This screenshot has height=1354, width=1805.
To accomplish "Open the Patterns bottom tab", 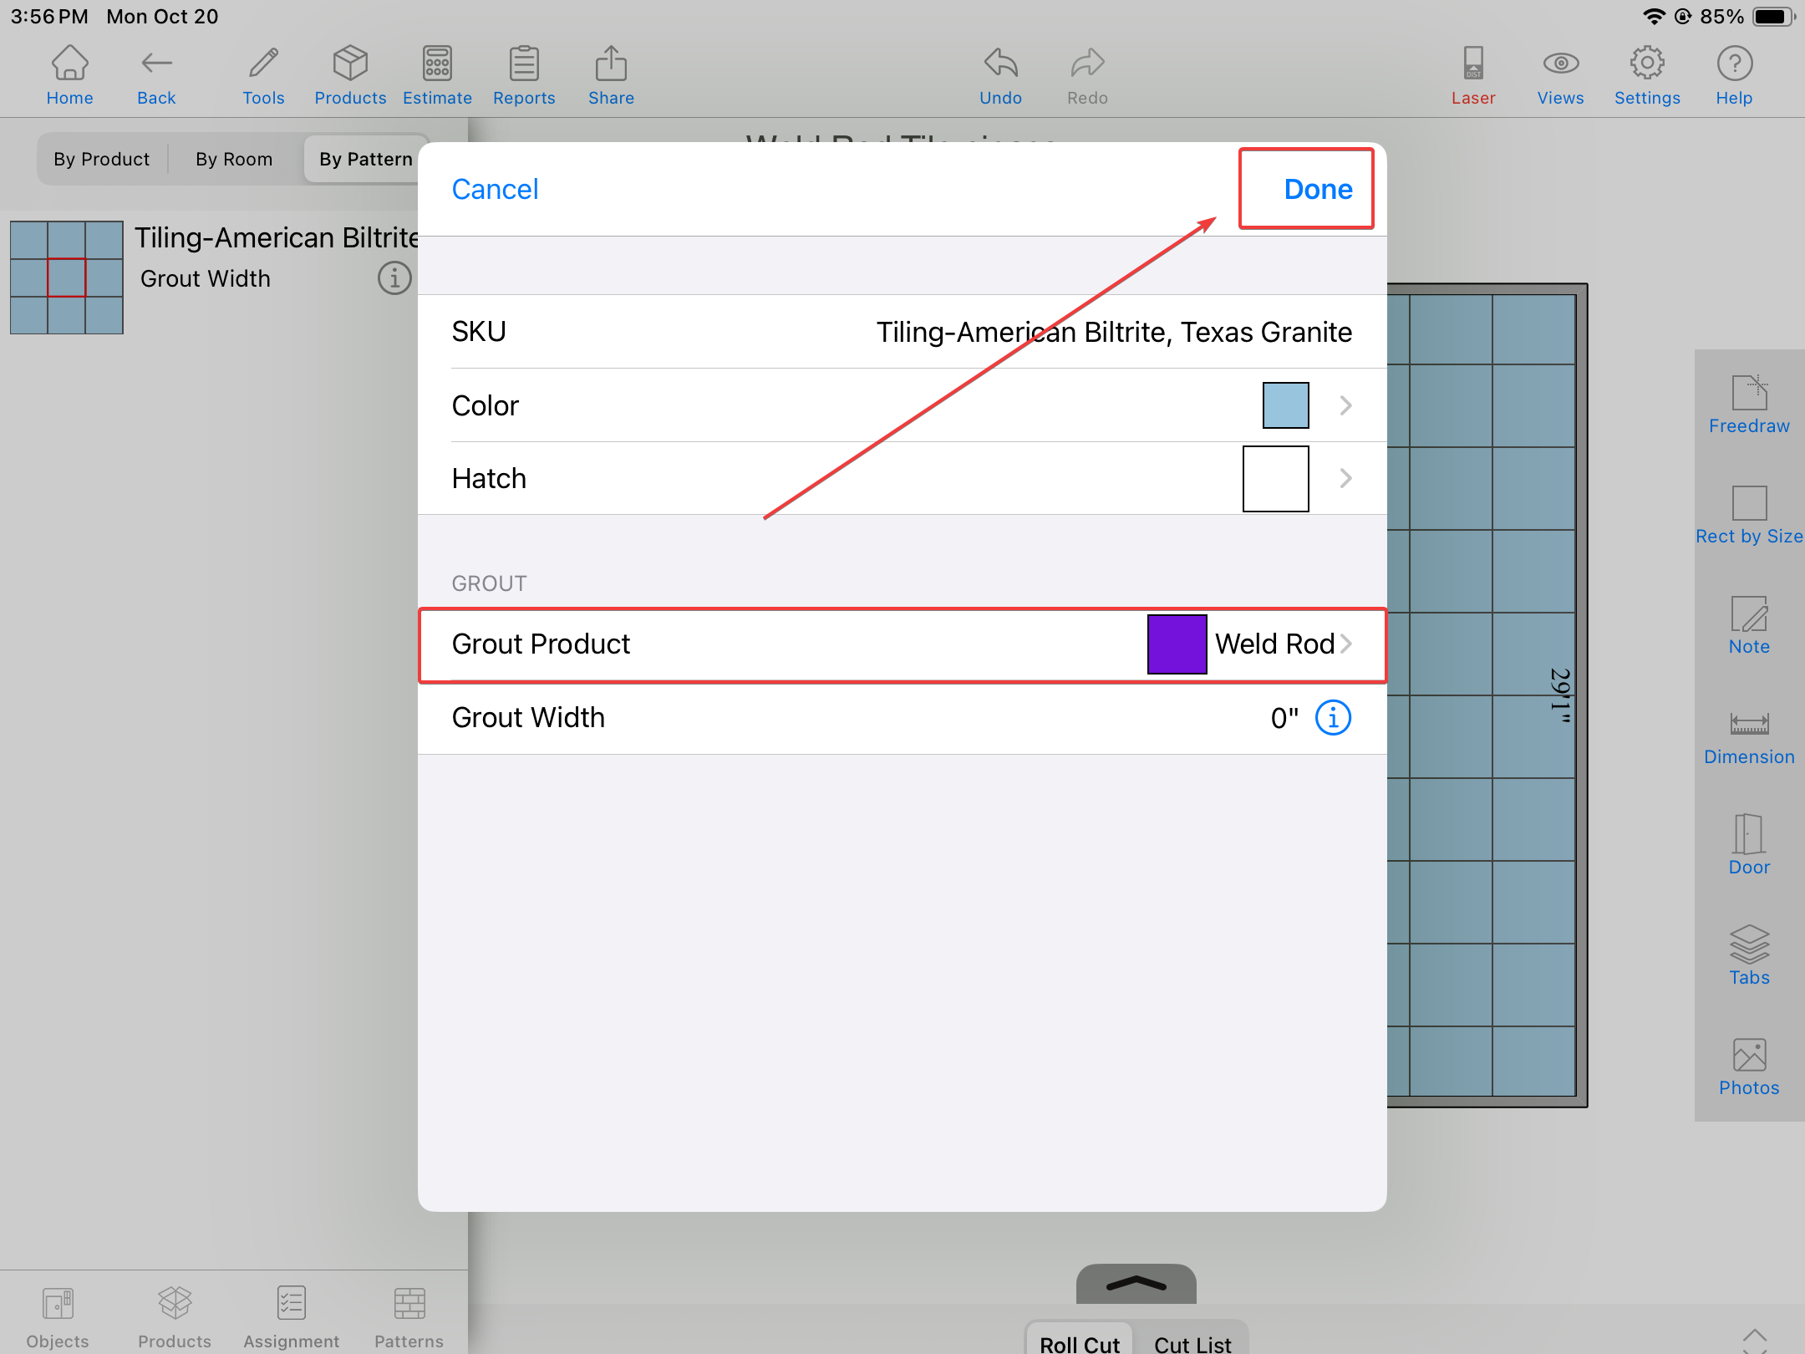I will pos(409,1317).
